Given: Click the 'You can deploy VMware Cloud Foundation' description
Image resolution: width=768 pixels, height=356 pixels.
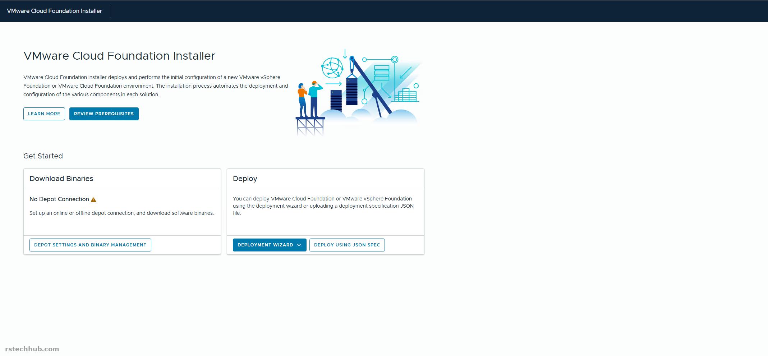Looking at the screenshot, I should 323,206.
